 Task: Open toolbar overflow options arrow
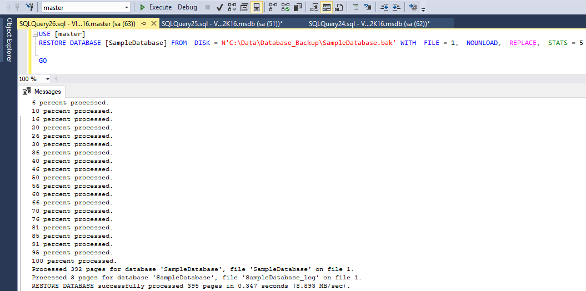(x=423, y=9)
